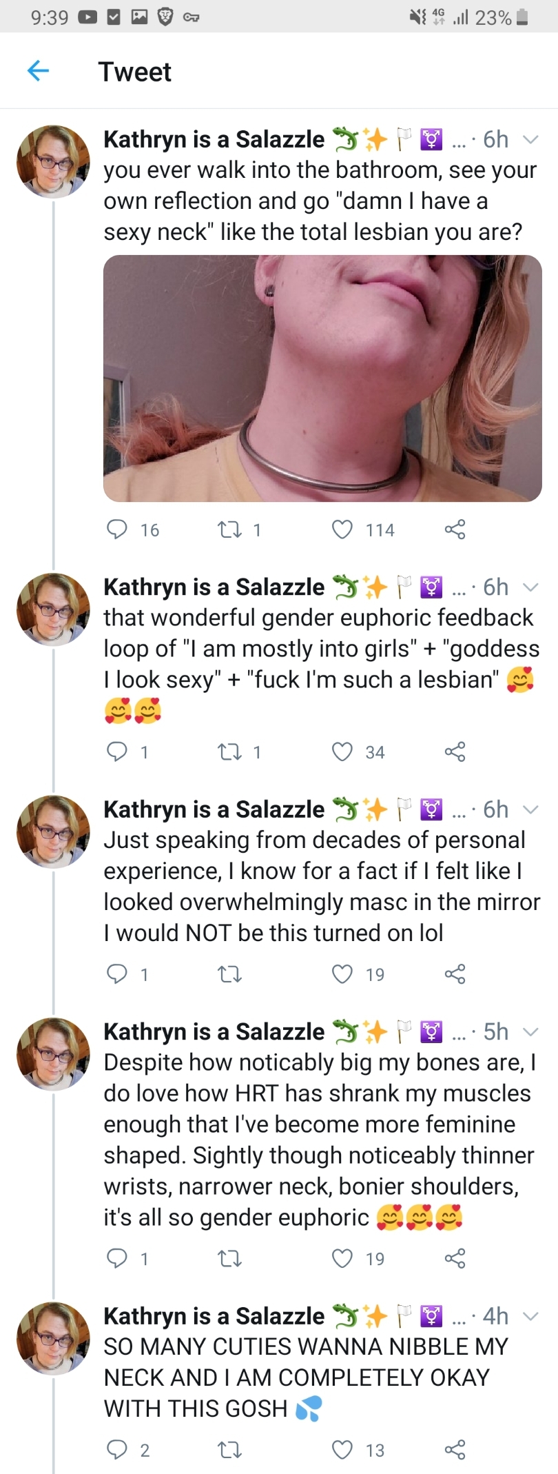This screenshot has height=1474, width=558.
Task: Reply to the NIBBLE MY NECK tweet
Action: point(117,1450)
